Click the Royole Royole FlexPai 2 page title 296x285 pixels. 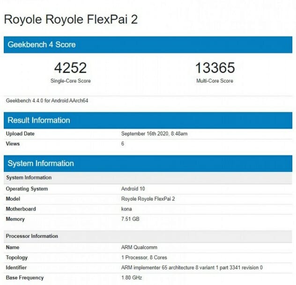[70, 20]
